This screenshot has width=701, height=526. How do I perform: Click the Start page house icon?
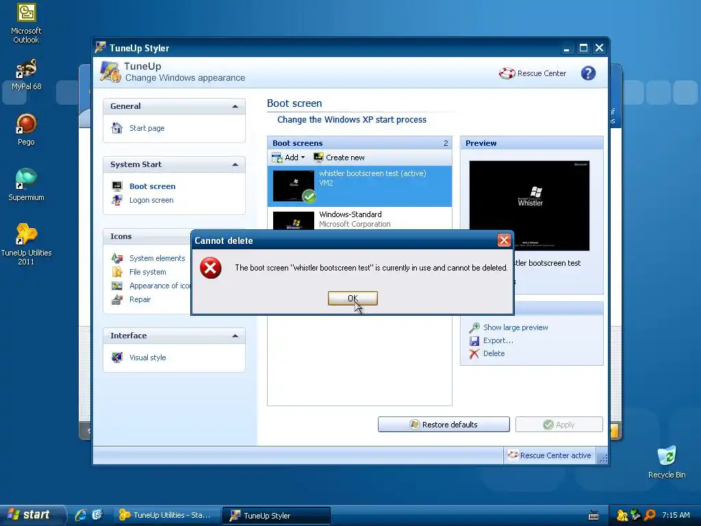point(117,128)
